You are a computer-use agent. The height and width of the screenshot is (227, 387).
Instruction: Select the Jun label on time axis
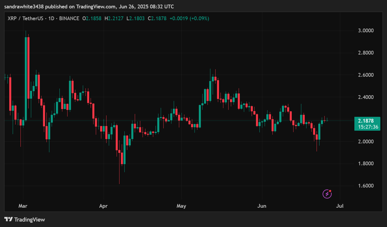click(x=262, y=206)
